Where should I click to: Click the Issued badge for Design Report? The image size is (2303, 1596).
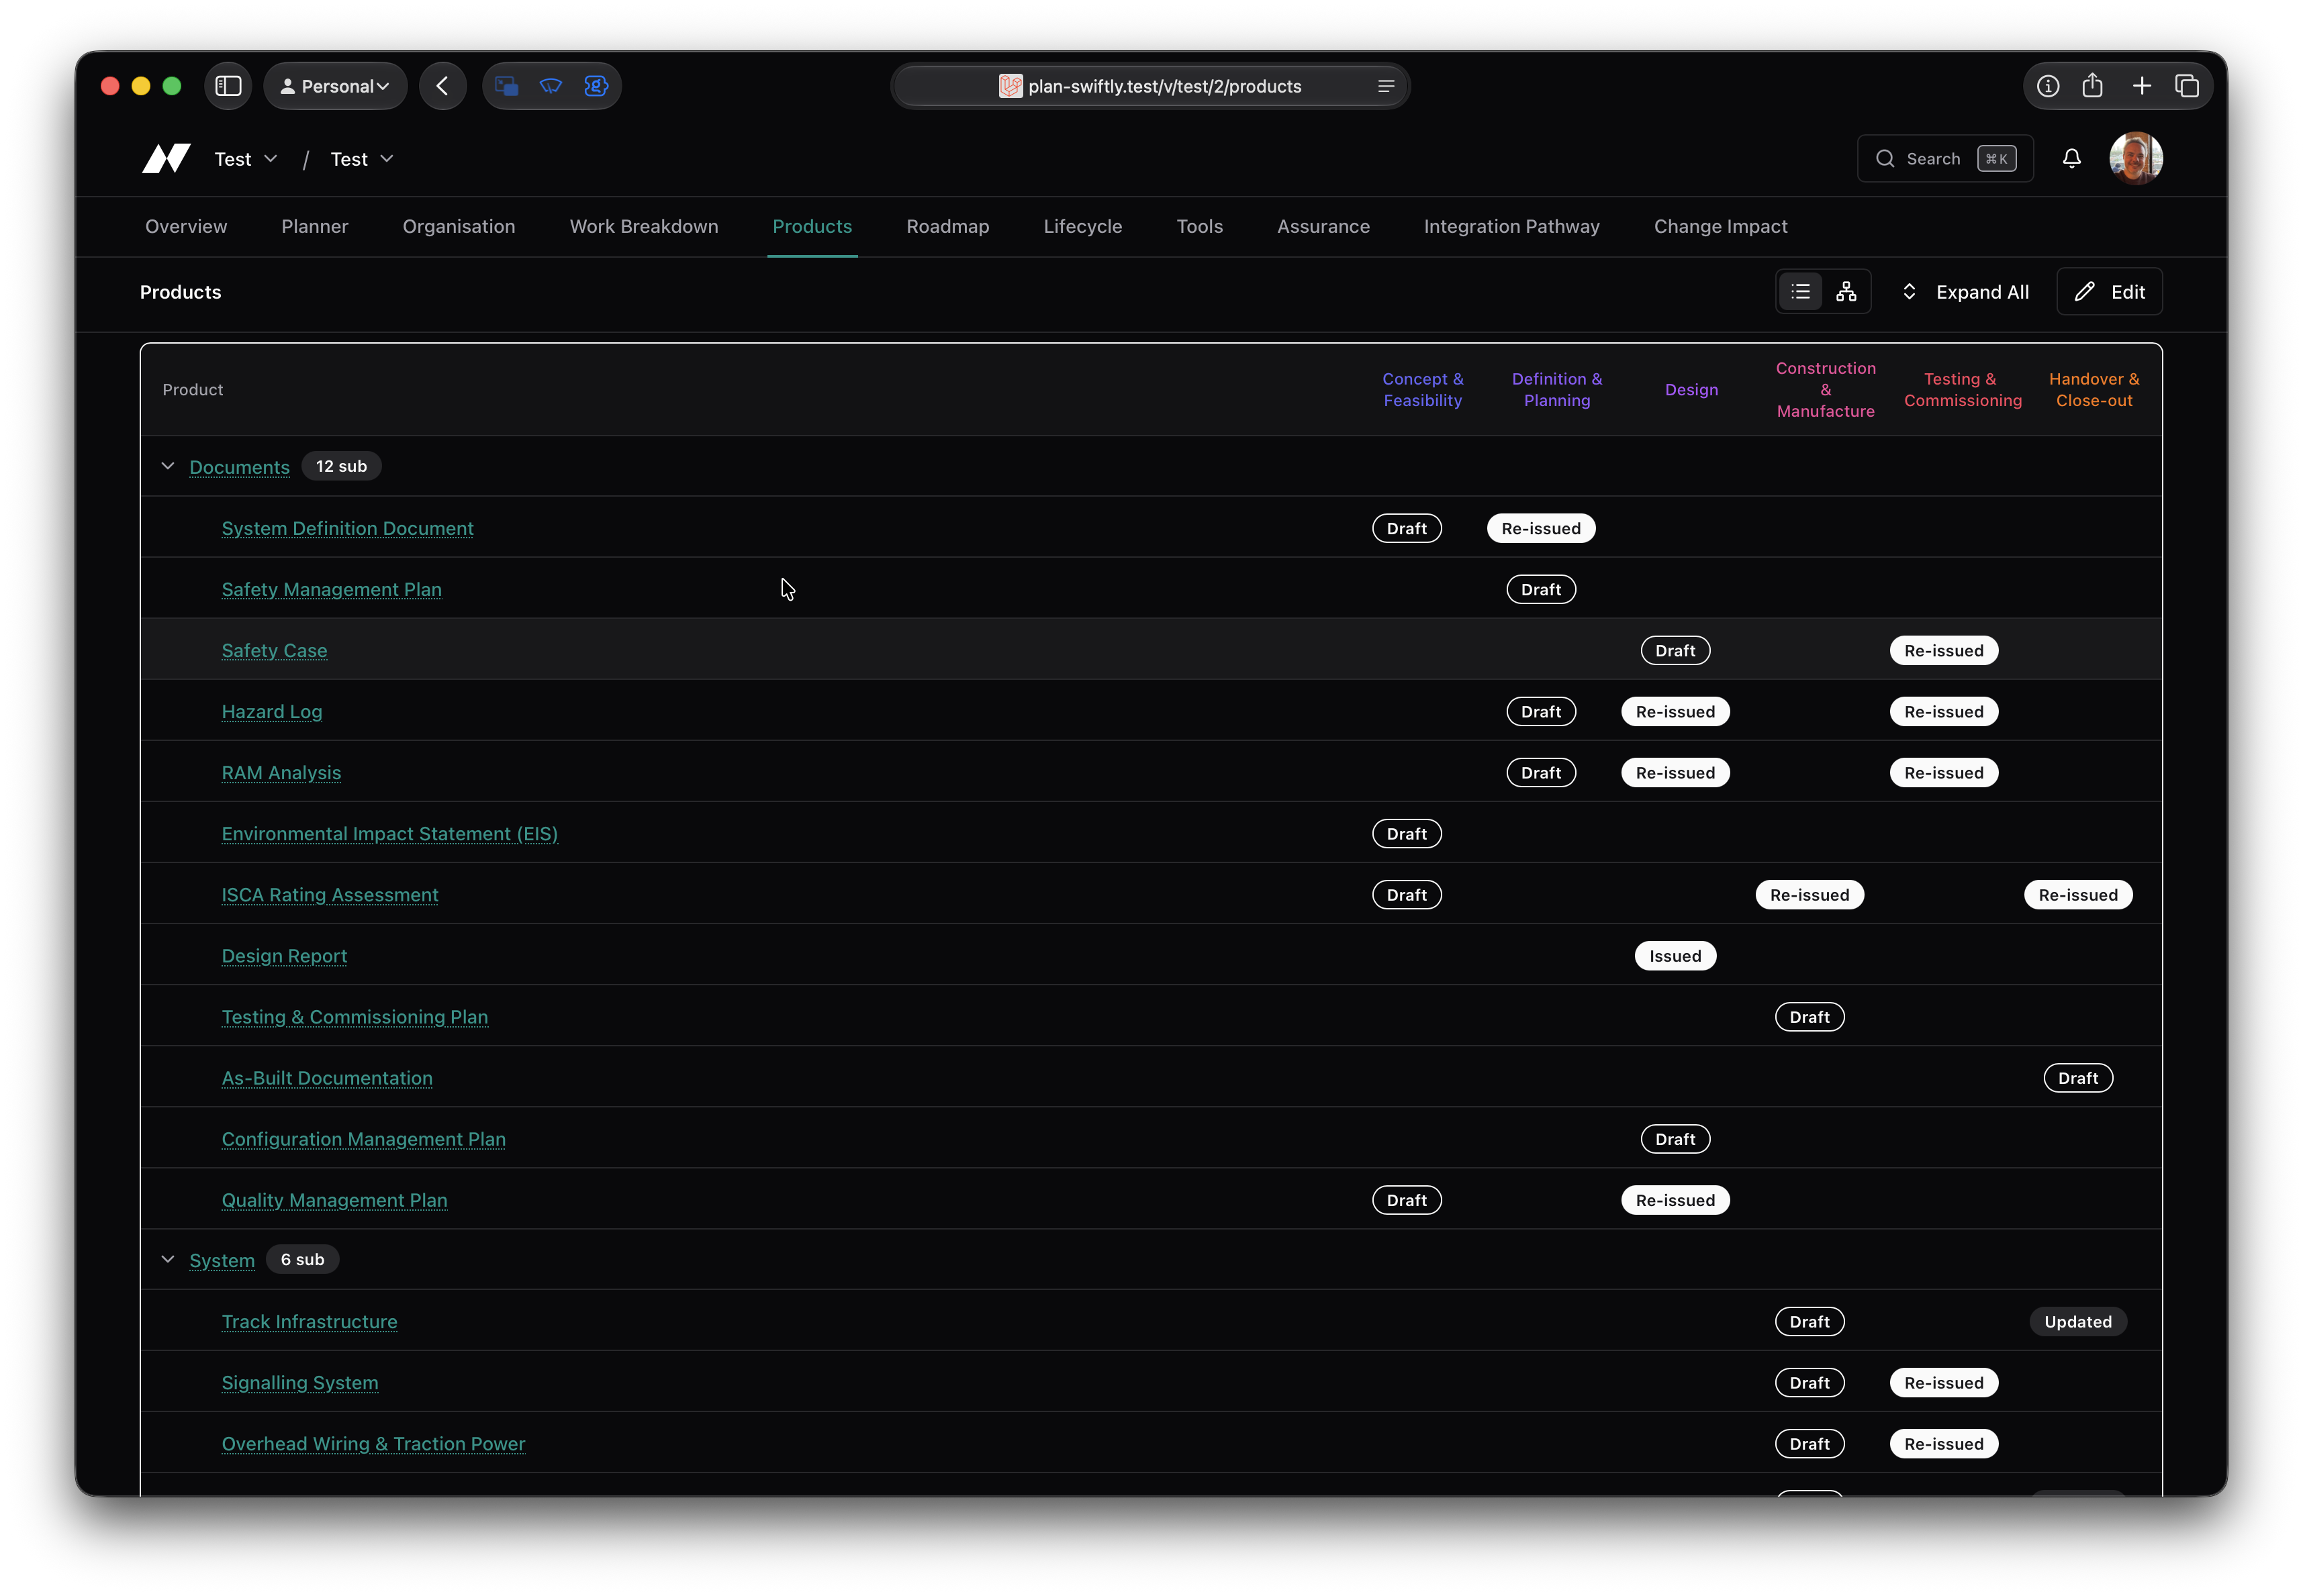[1675, 955]
